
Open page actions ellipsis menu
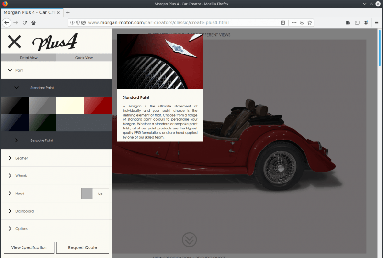click(294, 22)
